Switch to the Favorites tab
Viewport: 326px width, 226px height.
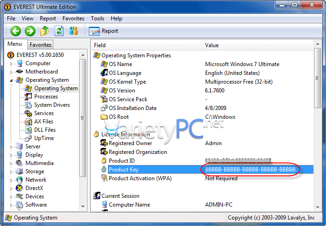coord(40,45)
